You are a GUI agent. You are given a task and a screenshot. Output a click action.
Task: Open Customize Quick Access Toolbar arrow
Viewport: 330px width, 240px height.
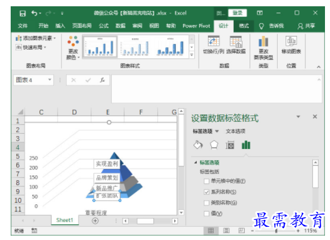(62, 13)
